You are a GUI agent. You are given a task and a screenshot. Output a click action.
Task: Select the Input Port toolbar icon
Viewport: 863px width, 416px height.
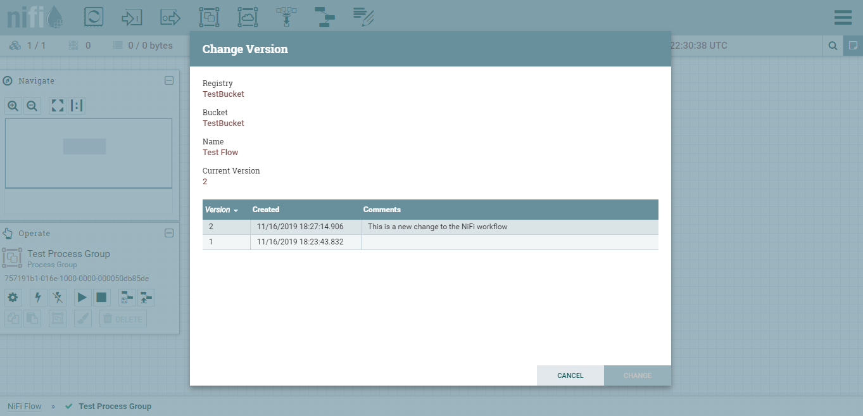[132, 17]
